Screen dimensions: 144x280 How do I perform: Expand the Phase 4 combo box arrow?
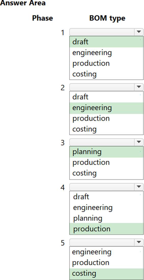pos(139,187)
